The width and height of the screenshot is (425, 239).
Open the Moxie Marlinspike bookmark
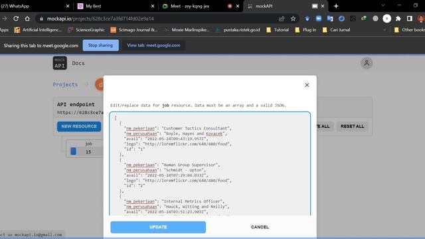187,30
